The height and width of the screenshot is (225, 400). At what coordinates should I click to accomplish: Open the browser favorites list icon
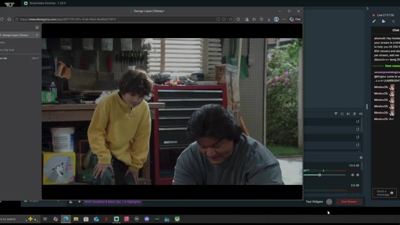(x=254, y=19)
